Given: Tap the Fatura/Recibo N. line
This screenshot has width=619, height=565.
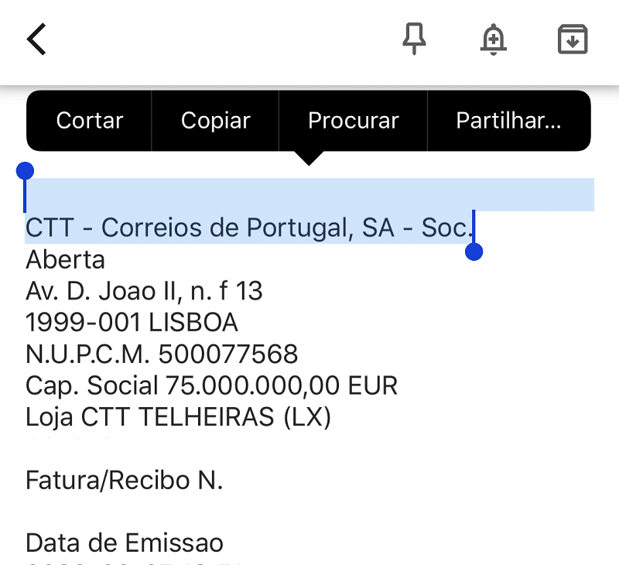Looking at the screenshot, I should pyautogui.click(x=125, y=480).
